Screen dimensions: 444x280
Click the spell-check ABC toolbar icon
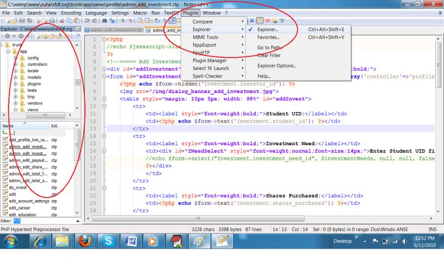[281, 21]
